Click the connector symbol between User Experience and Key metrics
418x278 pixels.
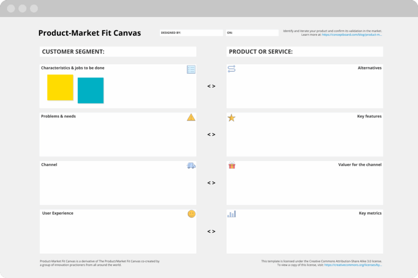[211, 231]
